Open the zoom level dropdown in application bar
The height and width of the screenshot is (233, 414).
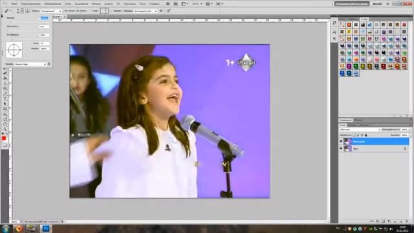coord(197,4)
